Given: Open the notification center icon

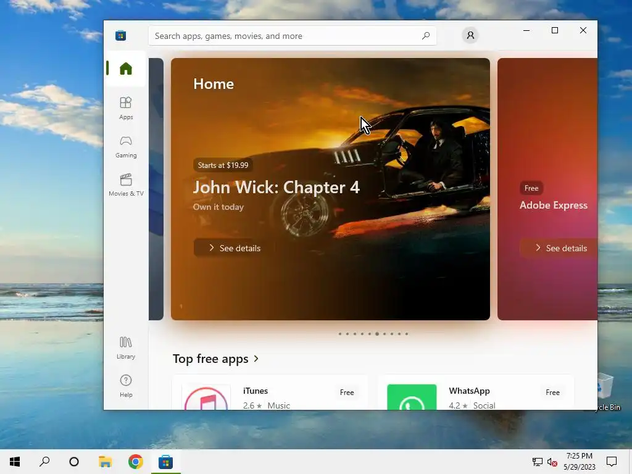Looking at the screenshot, I should pyautogui.click(x=612, y=462).
